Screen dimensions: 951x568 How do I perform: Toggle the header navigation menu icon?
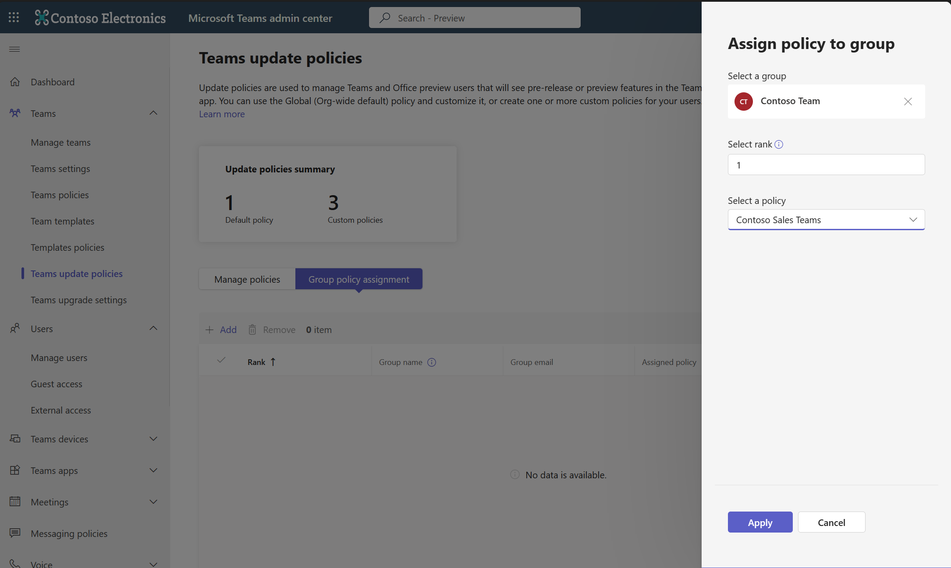(14, 49)
